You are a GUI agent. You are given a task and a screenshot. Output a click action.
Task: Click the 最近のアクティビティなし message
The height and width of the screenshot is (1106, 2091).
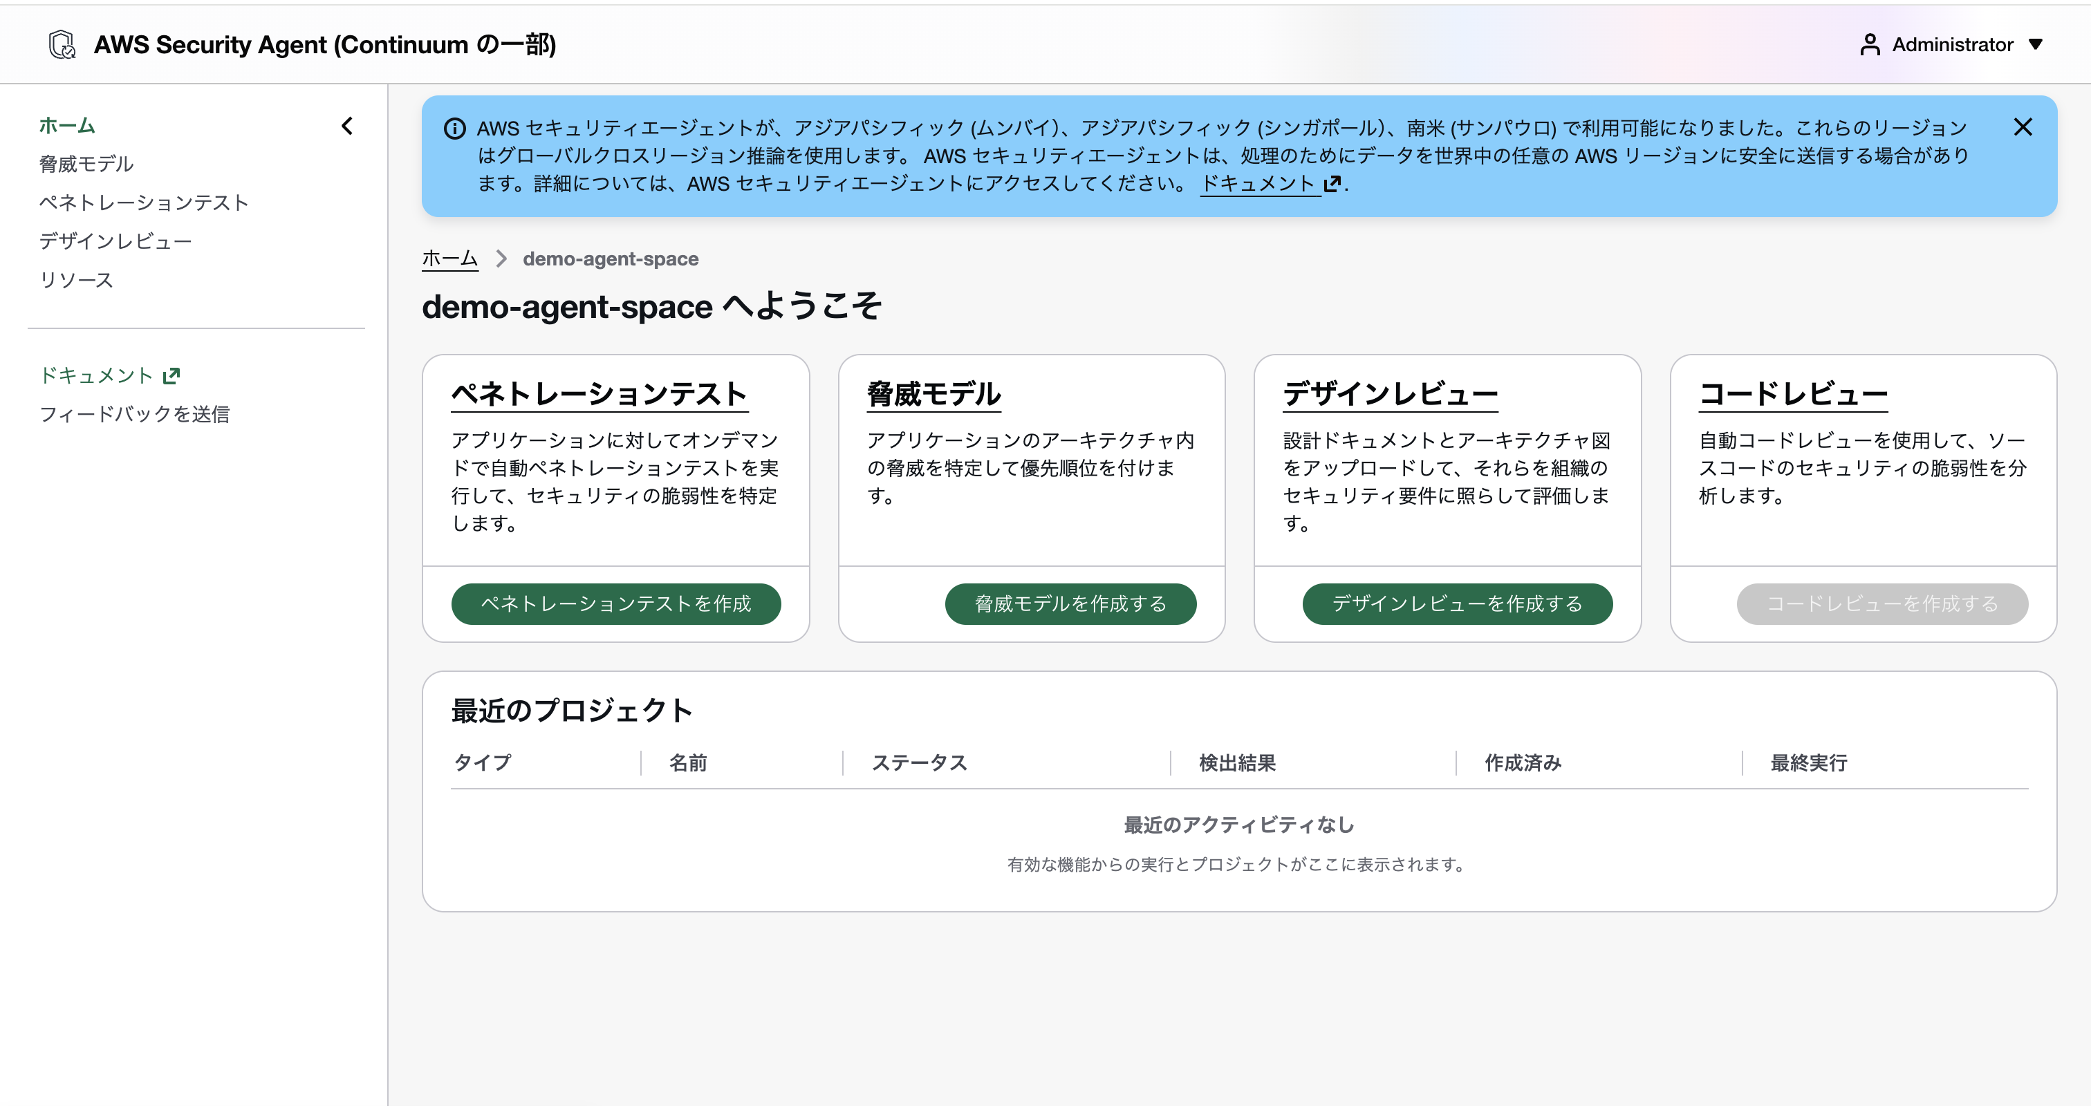pos(1238,825)
